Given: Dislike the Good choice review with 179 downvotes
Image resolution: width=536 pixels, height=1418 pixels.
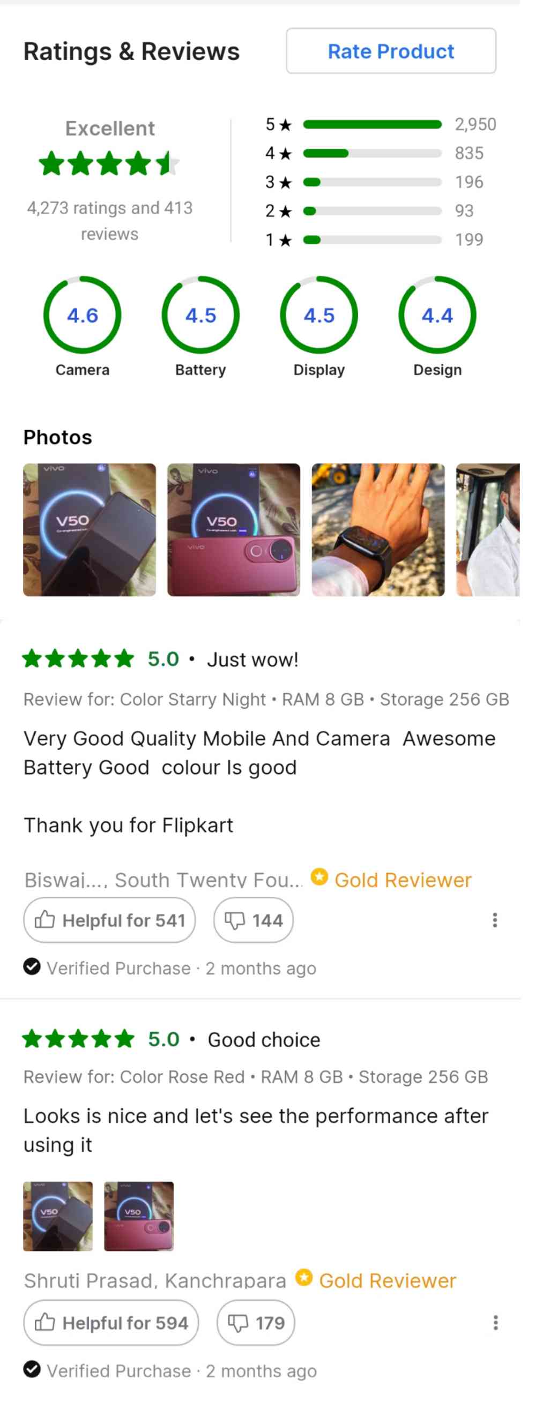Looking at the screenshot, I should tap(256, 1322).
